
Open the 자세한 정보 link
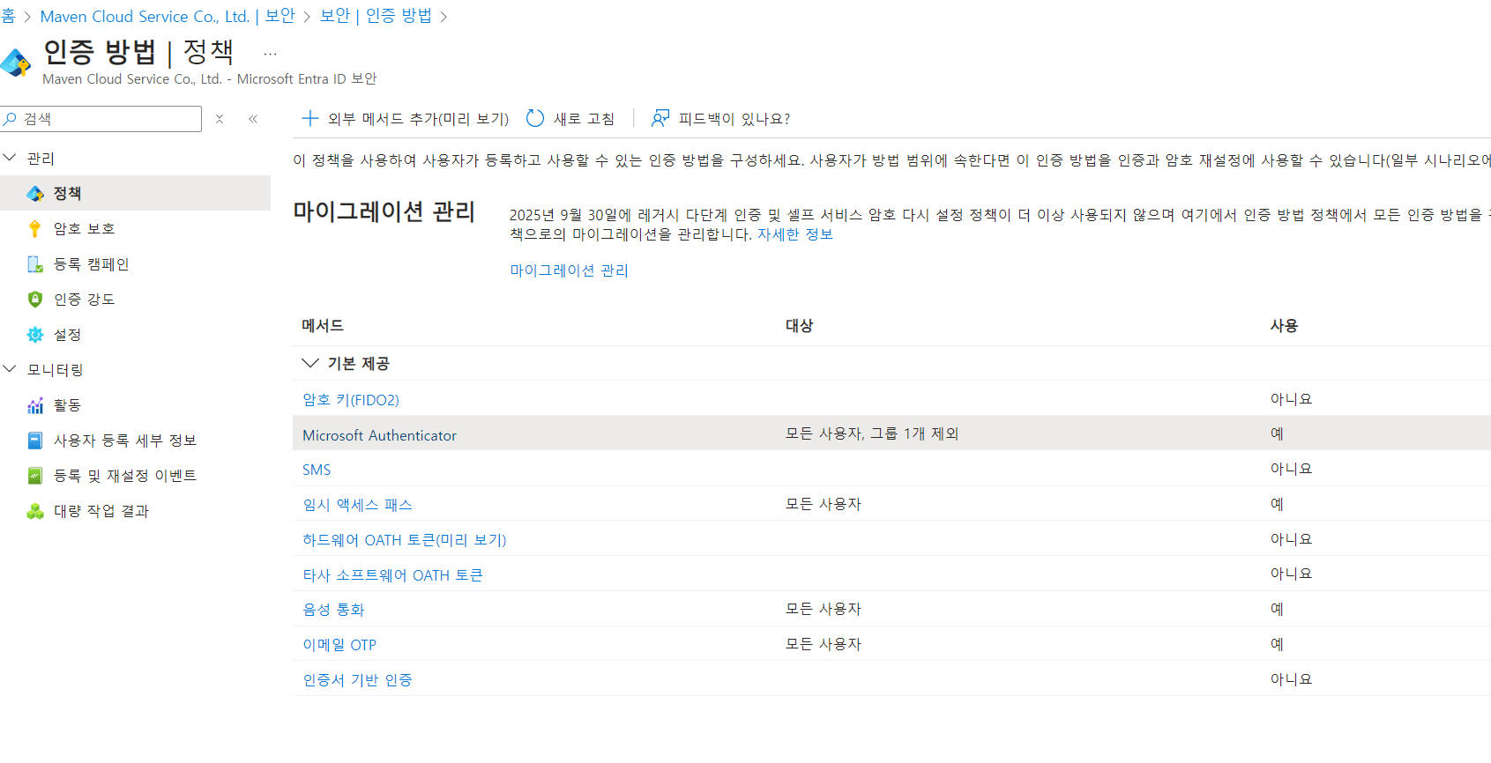coord(795,234)
